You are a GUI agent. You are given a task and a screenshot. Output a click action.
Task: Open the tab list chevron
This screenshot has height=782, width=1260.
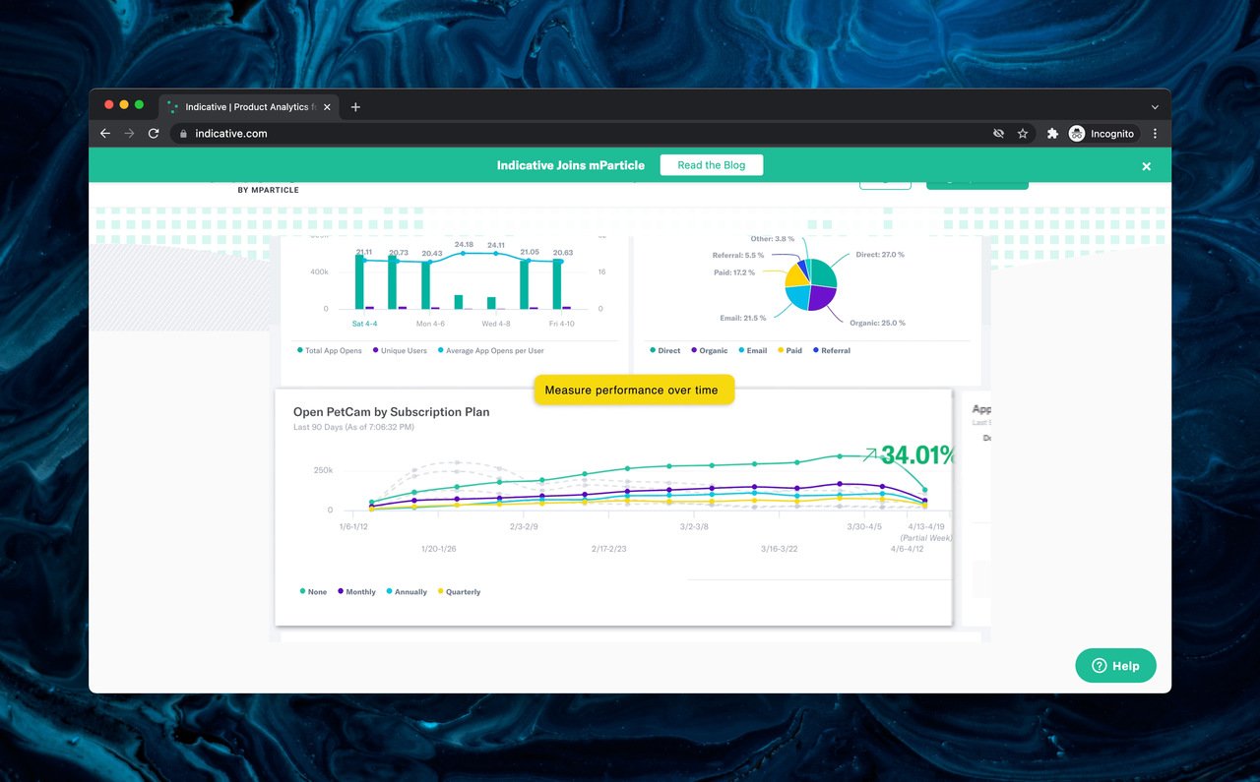1154,106
